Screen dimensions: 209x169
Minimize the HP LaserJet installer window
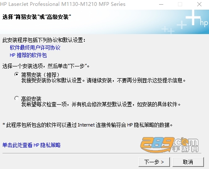[x=161, y=4]
